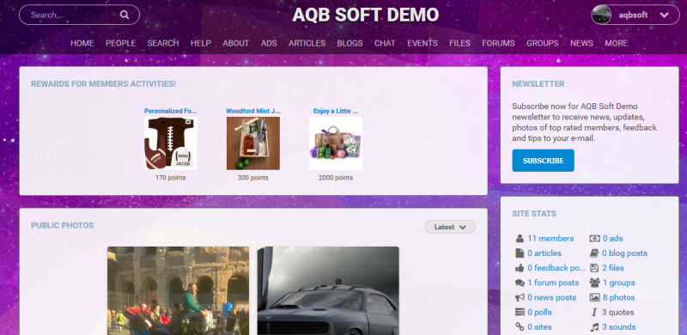Go to the FORUMS menu item
This screenshot has height=335, width=687.
click(x=498, y=43)
